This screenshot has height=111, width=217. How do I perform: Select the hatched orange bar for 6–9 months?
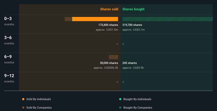pyautogui.click(x=113, y=57)
